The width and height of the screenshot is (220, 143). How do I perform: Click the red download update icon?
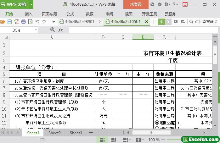[185, 4]
